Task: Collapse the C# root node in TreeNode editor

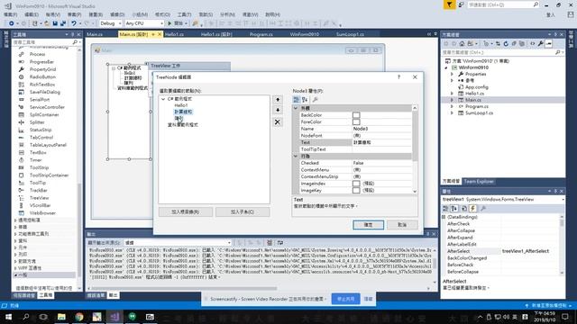Action: coord(163,99)
